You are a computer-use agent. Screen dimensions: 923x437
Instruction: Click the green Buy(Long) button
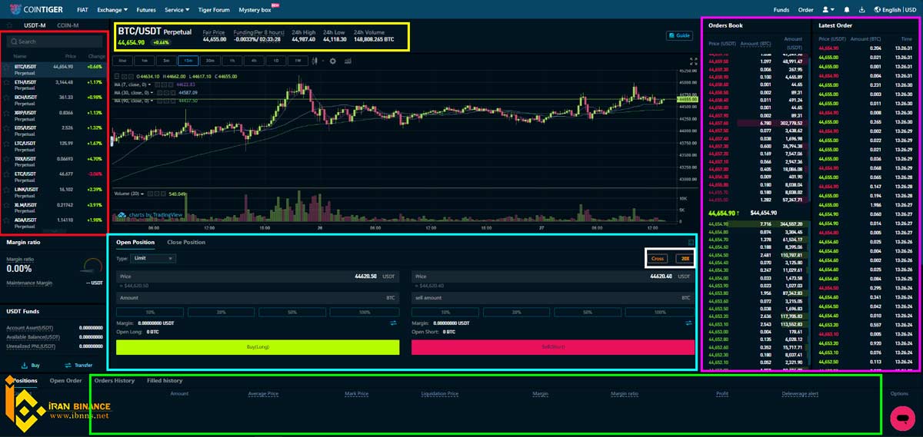click(258, 347)
